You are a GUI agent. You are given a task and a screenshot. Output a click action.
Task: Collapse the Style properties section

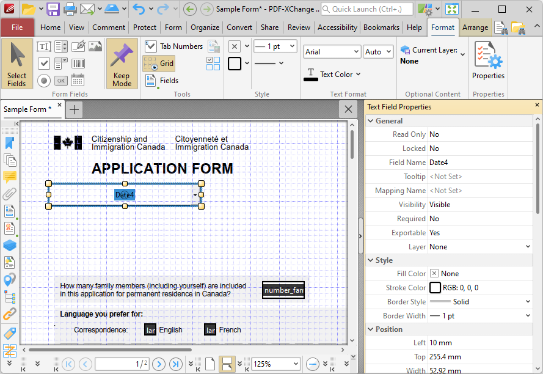371,260
